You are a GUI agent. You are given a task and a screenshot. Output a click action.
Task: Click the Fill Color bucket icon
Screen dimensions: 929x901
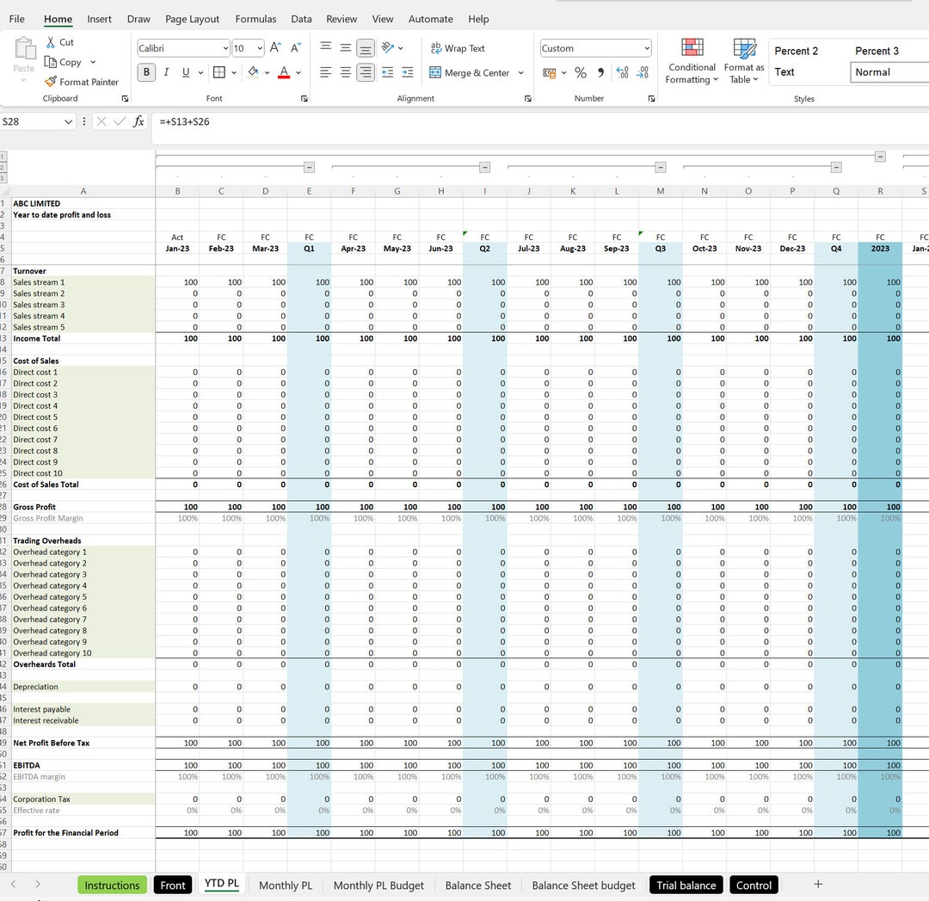(255, 72)
